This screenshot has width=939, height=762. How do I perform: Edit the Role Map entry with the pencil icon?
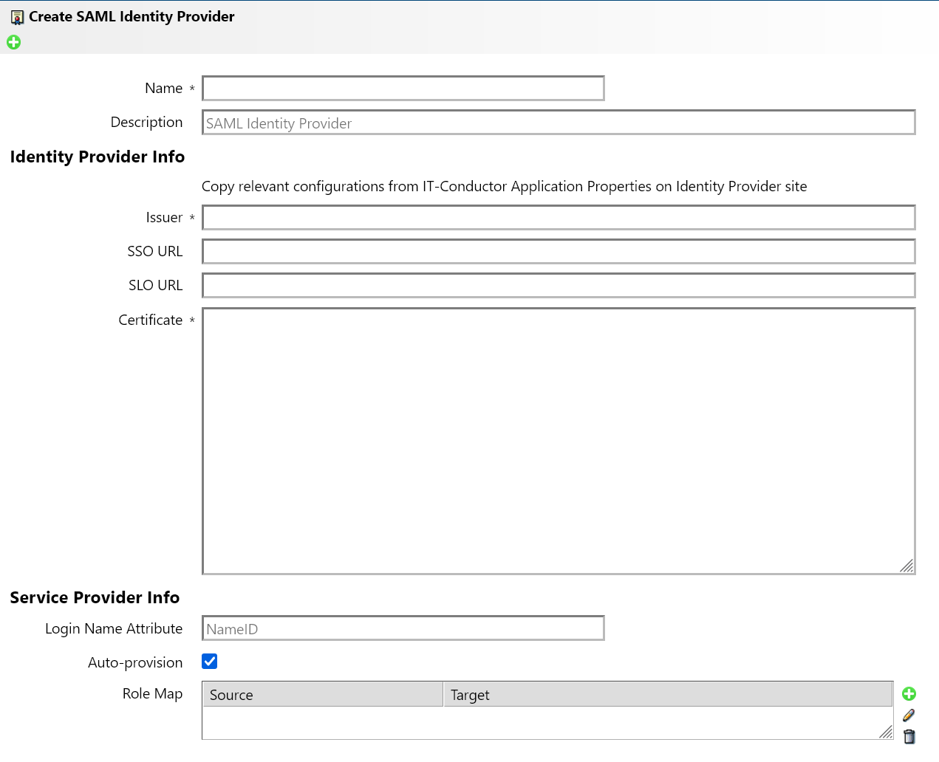coord(909,715)
